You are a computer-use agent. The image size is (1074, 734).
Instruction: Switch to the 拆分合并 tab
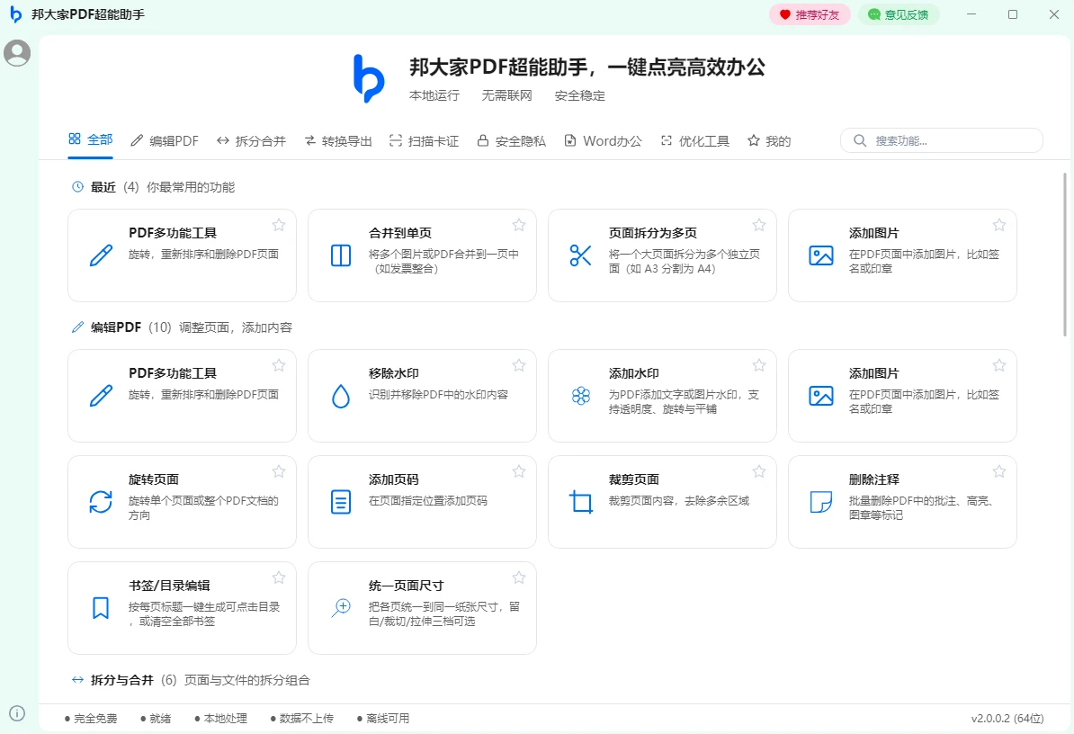click(x=251, y=141)
